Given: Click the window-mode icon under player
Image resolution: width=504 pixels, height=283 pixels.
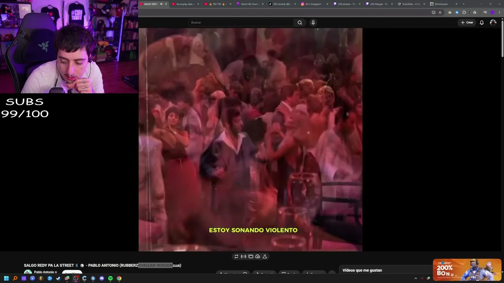Looking at the screenshot, I should (250, 256).
